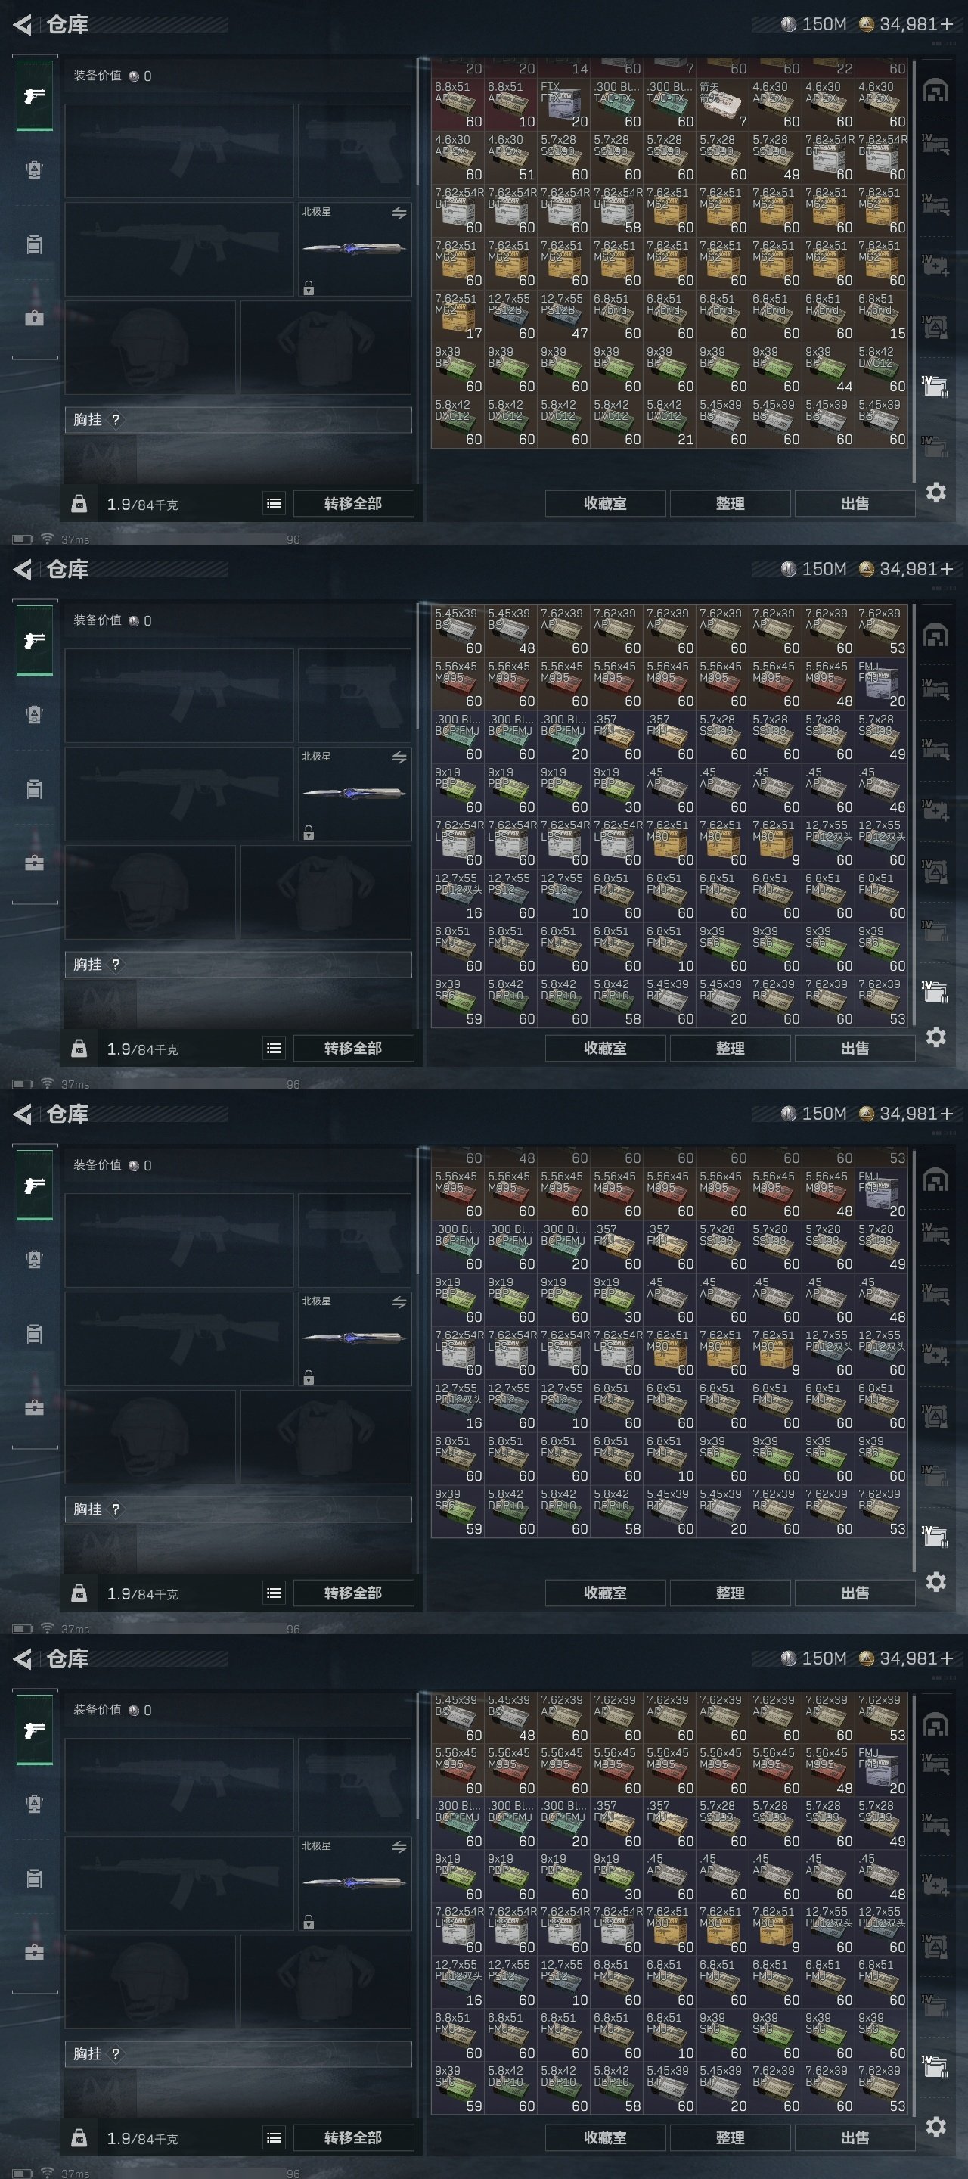Select 12.7x55 PS12B stack showing 47

click(x=563, y=316)
